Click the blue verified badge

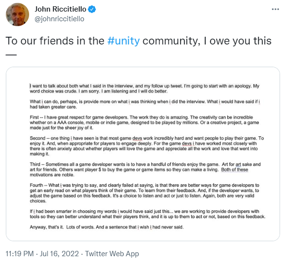[92, 9]
